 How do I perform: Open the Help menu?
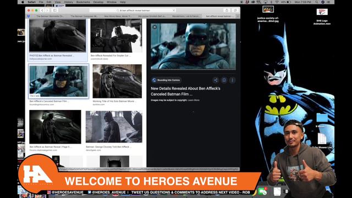(123, 2)
